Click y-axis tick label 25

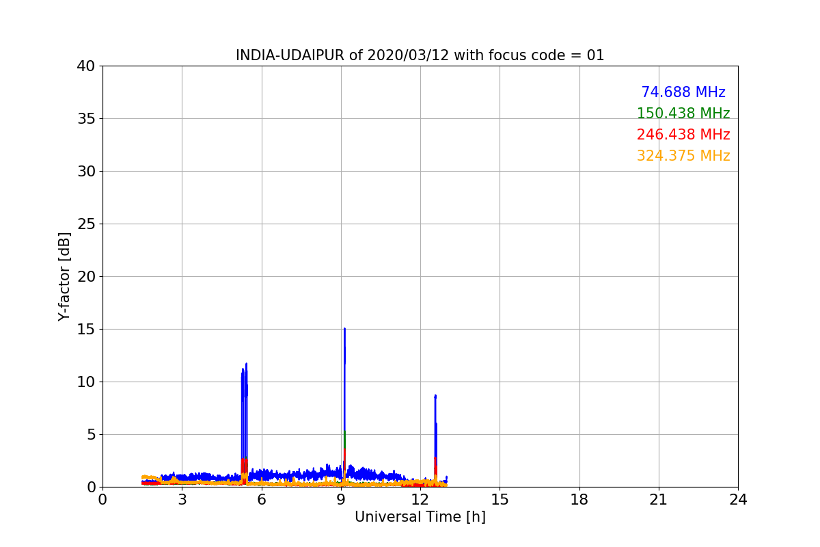pos(85,224)
